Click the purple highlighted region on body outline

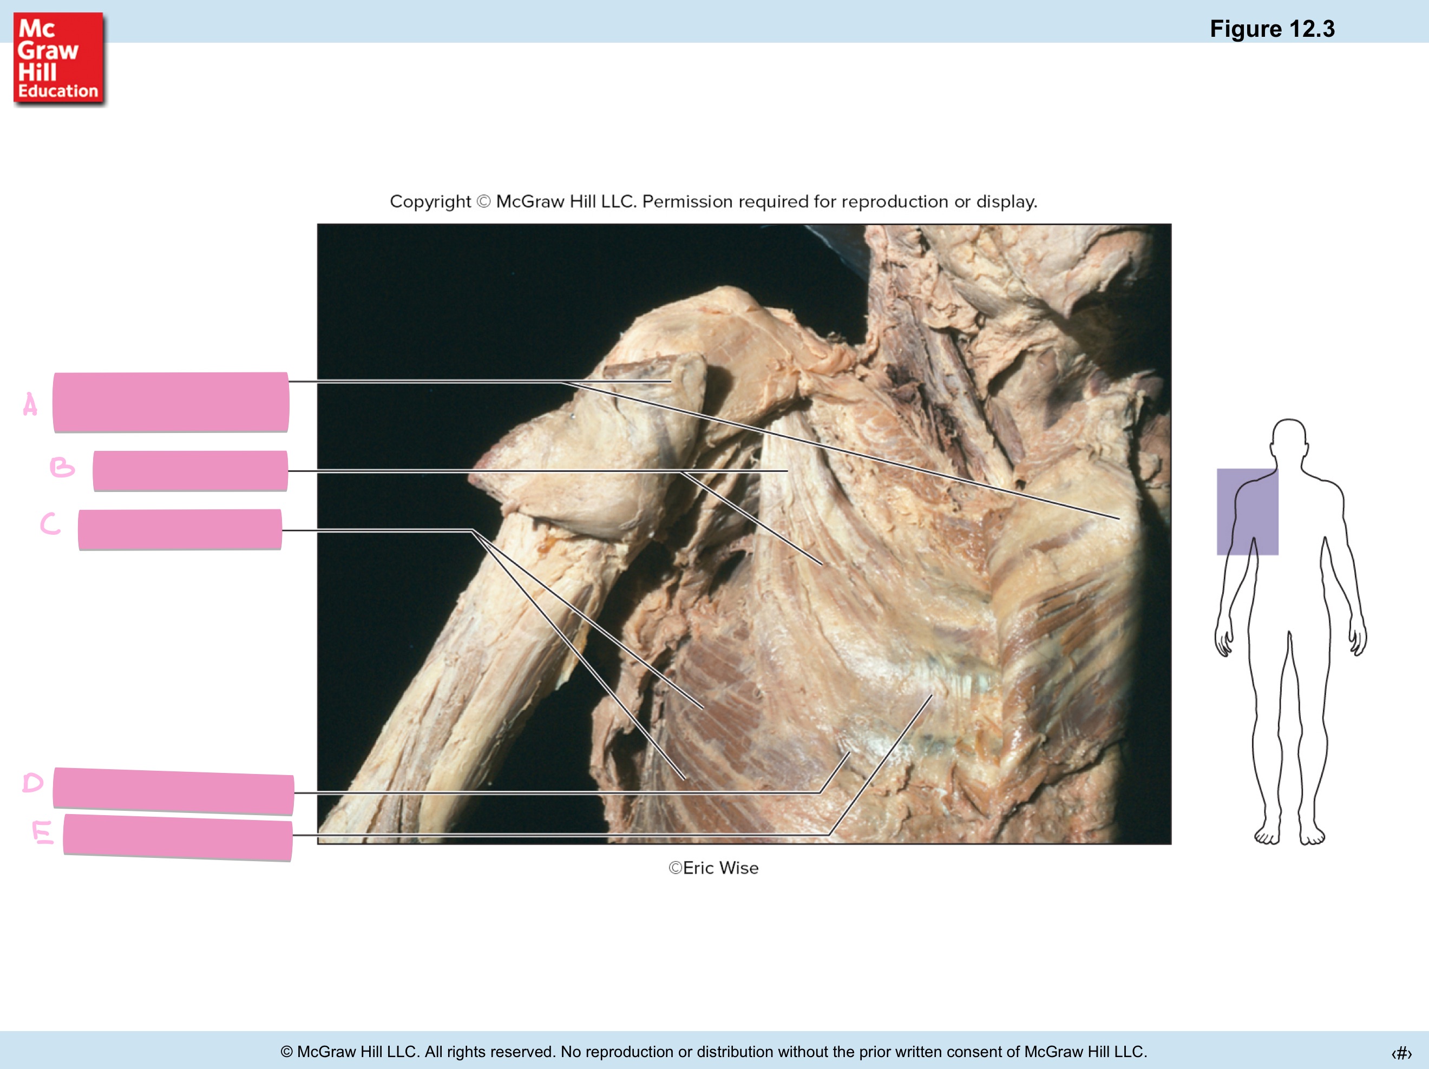pos(1247,511)
